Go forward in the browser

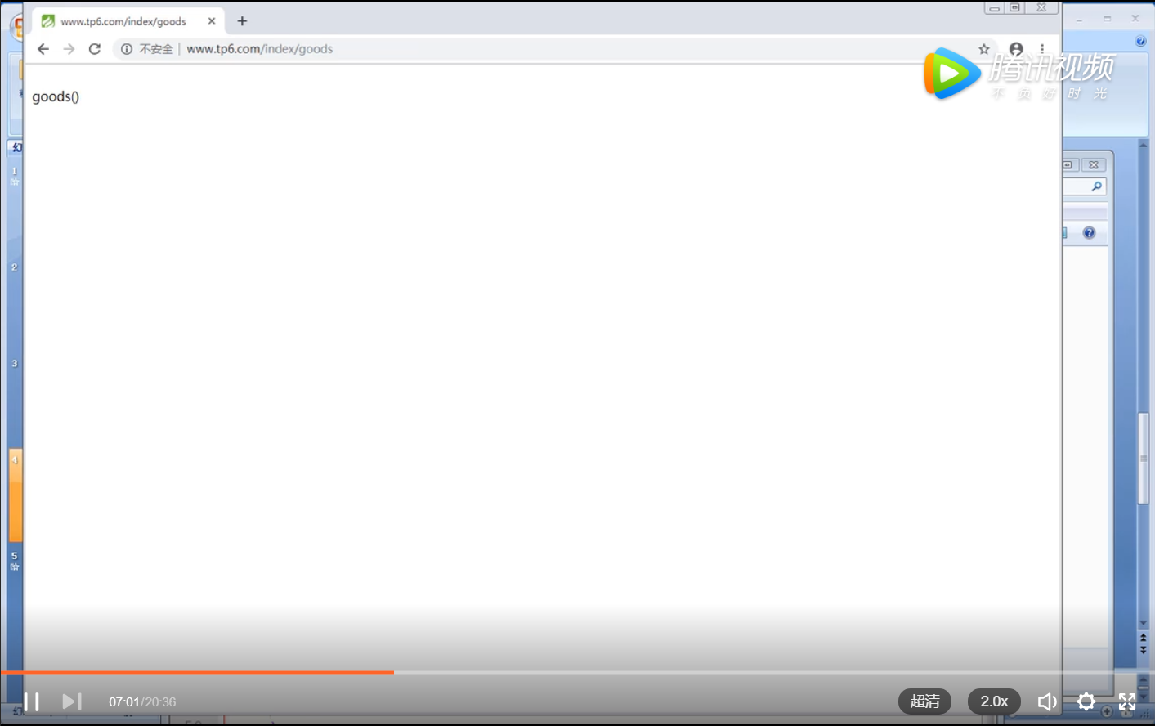pyautogui.click(x=69, y=49)
